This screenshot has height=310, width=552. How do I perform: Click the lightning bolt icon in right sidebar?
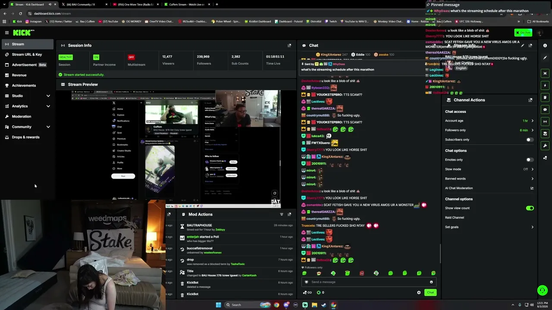pos(545,85)
